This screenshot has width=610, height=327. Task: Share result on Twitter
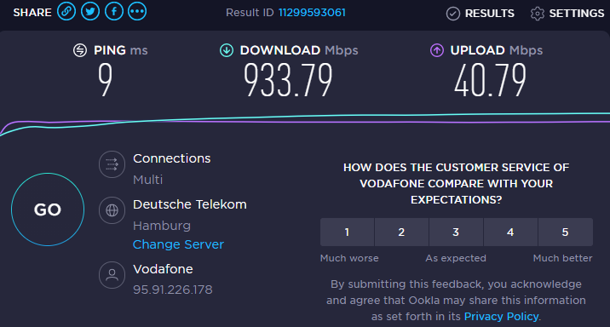tap(90, 12)
